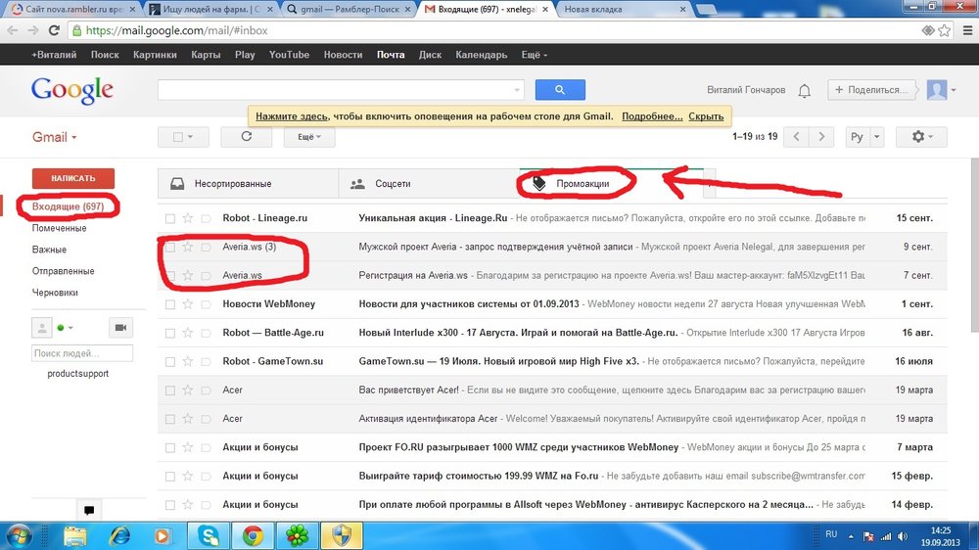The image size is (979, 550).
Task: Click the Скрыть link in notification bar
Action: 706,116
